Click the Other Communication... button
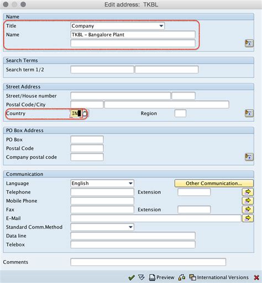 click(x=214, y=183)
